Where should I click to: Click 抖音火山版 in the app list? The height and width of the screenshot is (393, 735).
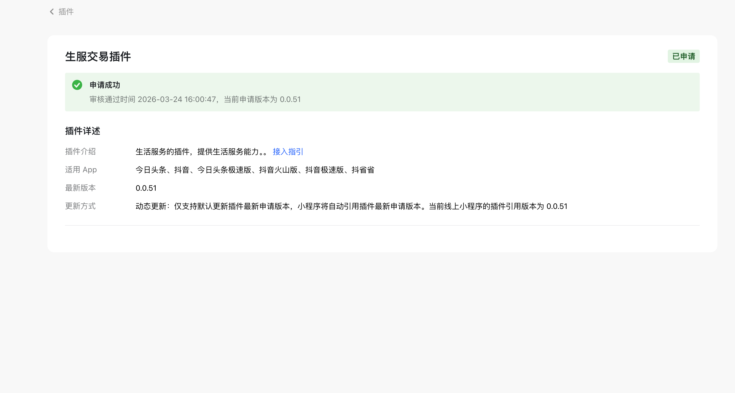click(278, 170)
